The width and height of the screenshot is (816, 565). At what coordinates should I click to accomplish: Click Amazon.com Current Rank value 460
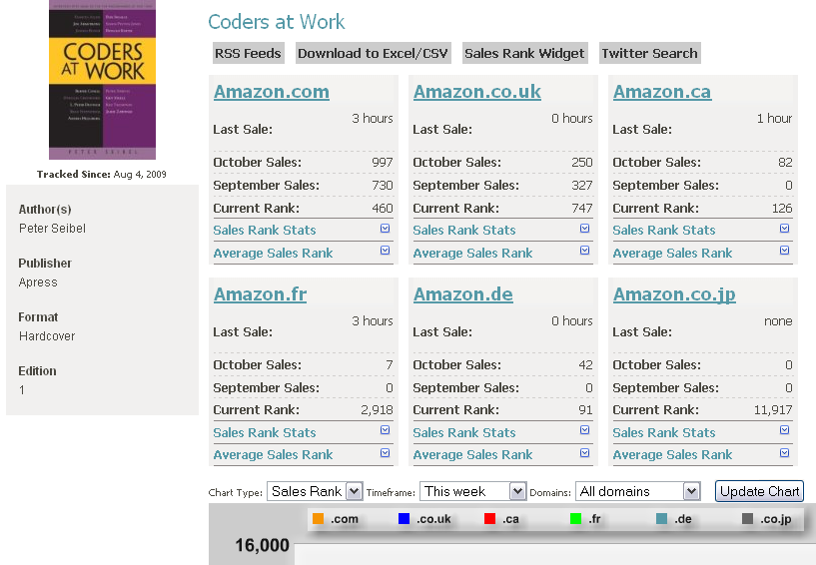382,208
